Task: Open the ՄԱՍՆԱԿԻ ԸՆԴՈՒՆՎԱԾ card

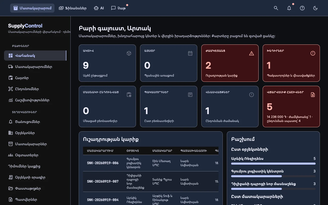Action: [x=107, y=107]
